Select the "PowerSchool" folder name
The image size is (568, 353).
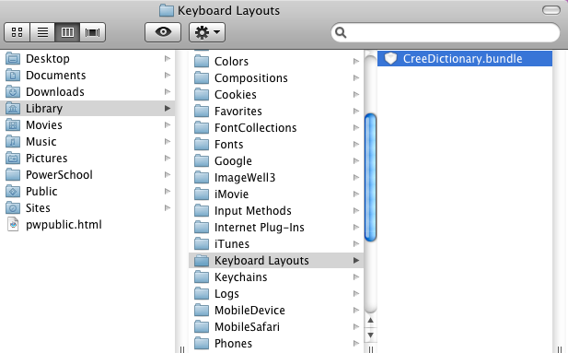59,175
